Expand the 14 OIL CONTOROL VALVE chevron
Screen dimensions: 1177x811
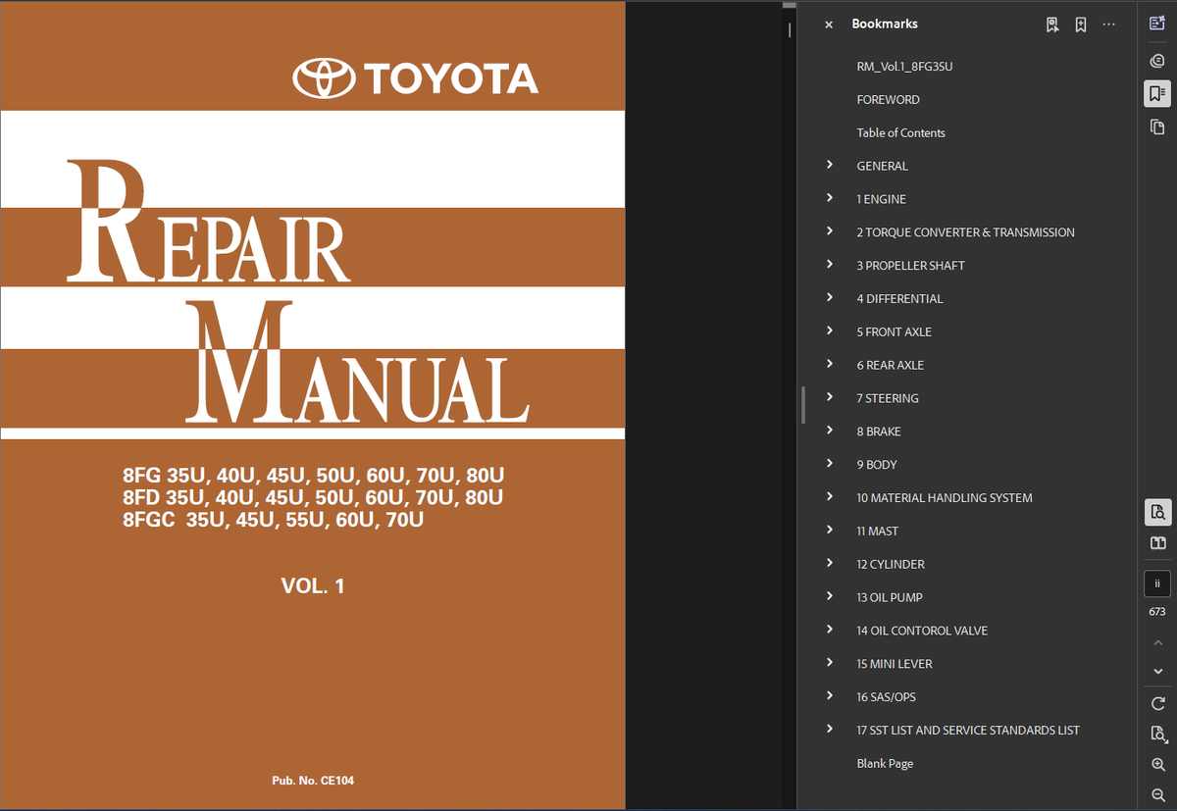pos(830,630)
